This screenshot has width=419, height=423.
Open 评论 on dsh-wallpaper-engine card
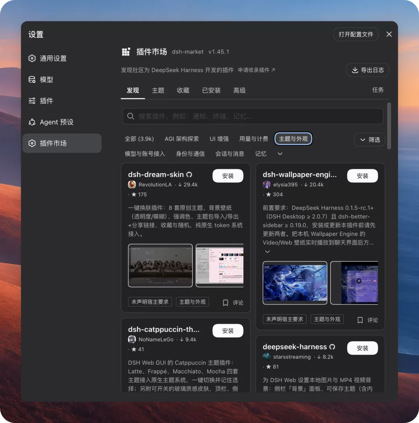[x=372, y=320]
